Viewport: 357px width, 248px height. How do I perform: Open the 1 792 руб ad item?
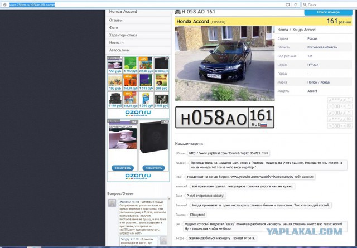pos(131,65)
